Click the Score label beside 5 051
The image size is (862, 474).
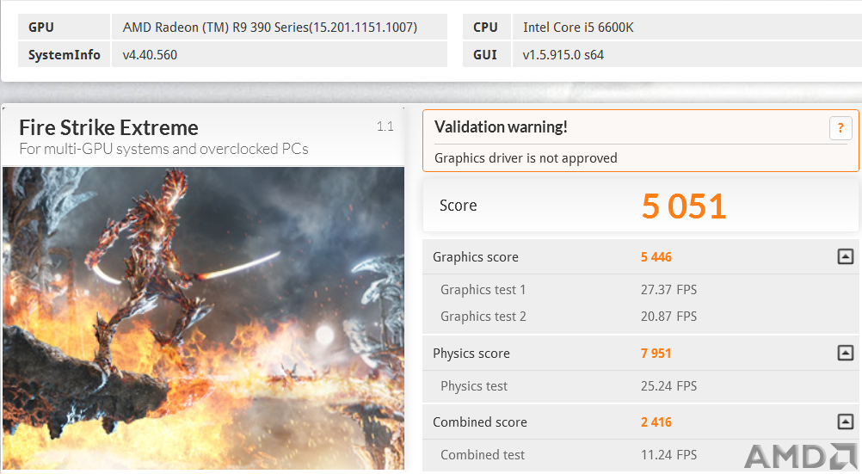tap(458, 206)
